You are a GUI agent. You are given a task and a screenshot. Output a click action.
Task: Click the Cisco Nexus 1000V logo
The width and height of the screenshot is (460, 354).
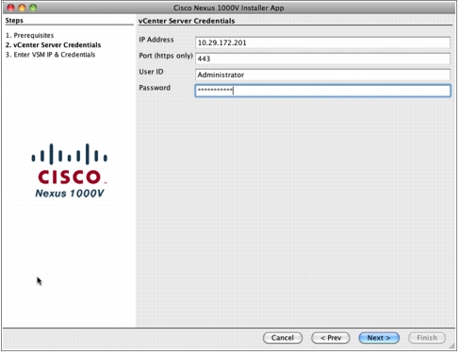click(x=70, y=171)
